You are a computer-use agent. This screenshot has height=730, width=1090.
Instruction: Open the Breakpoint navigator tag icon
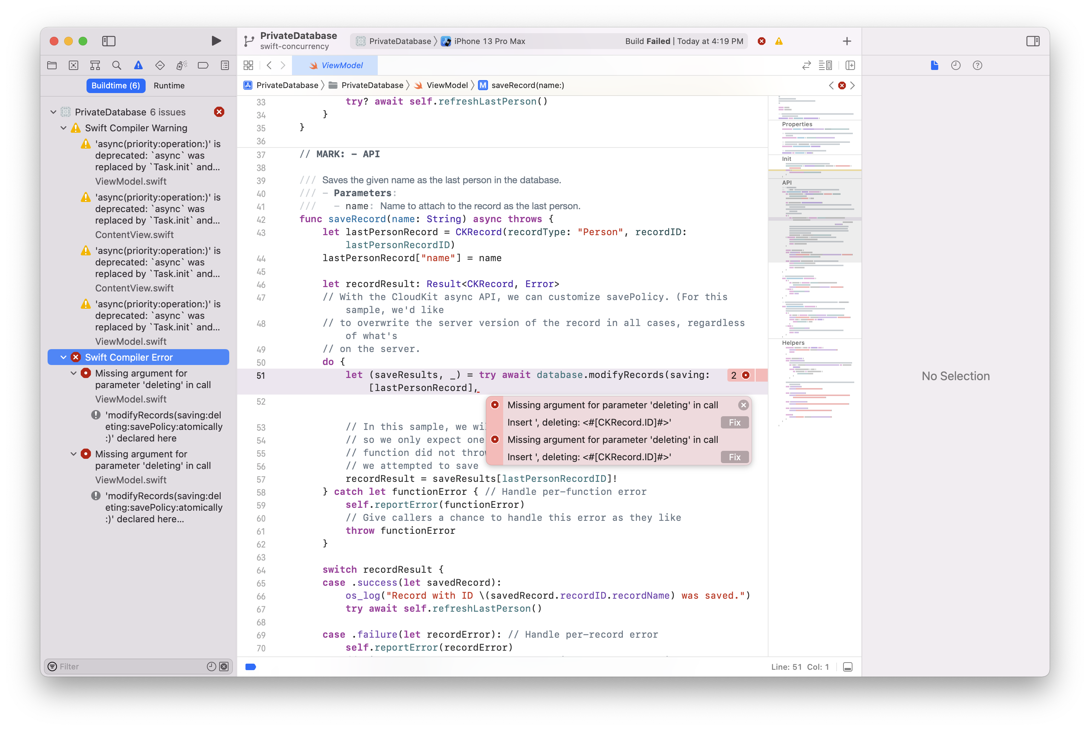tap(203, 65)
